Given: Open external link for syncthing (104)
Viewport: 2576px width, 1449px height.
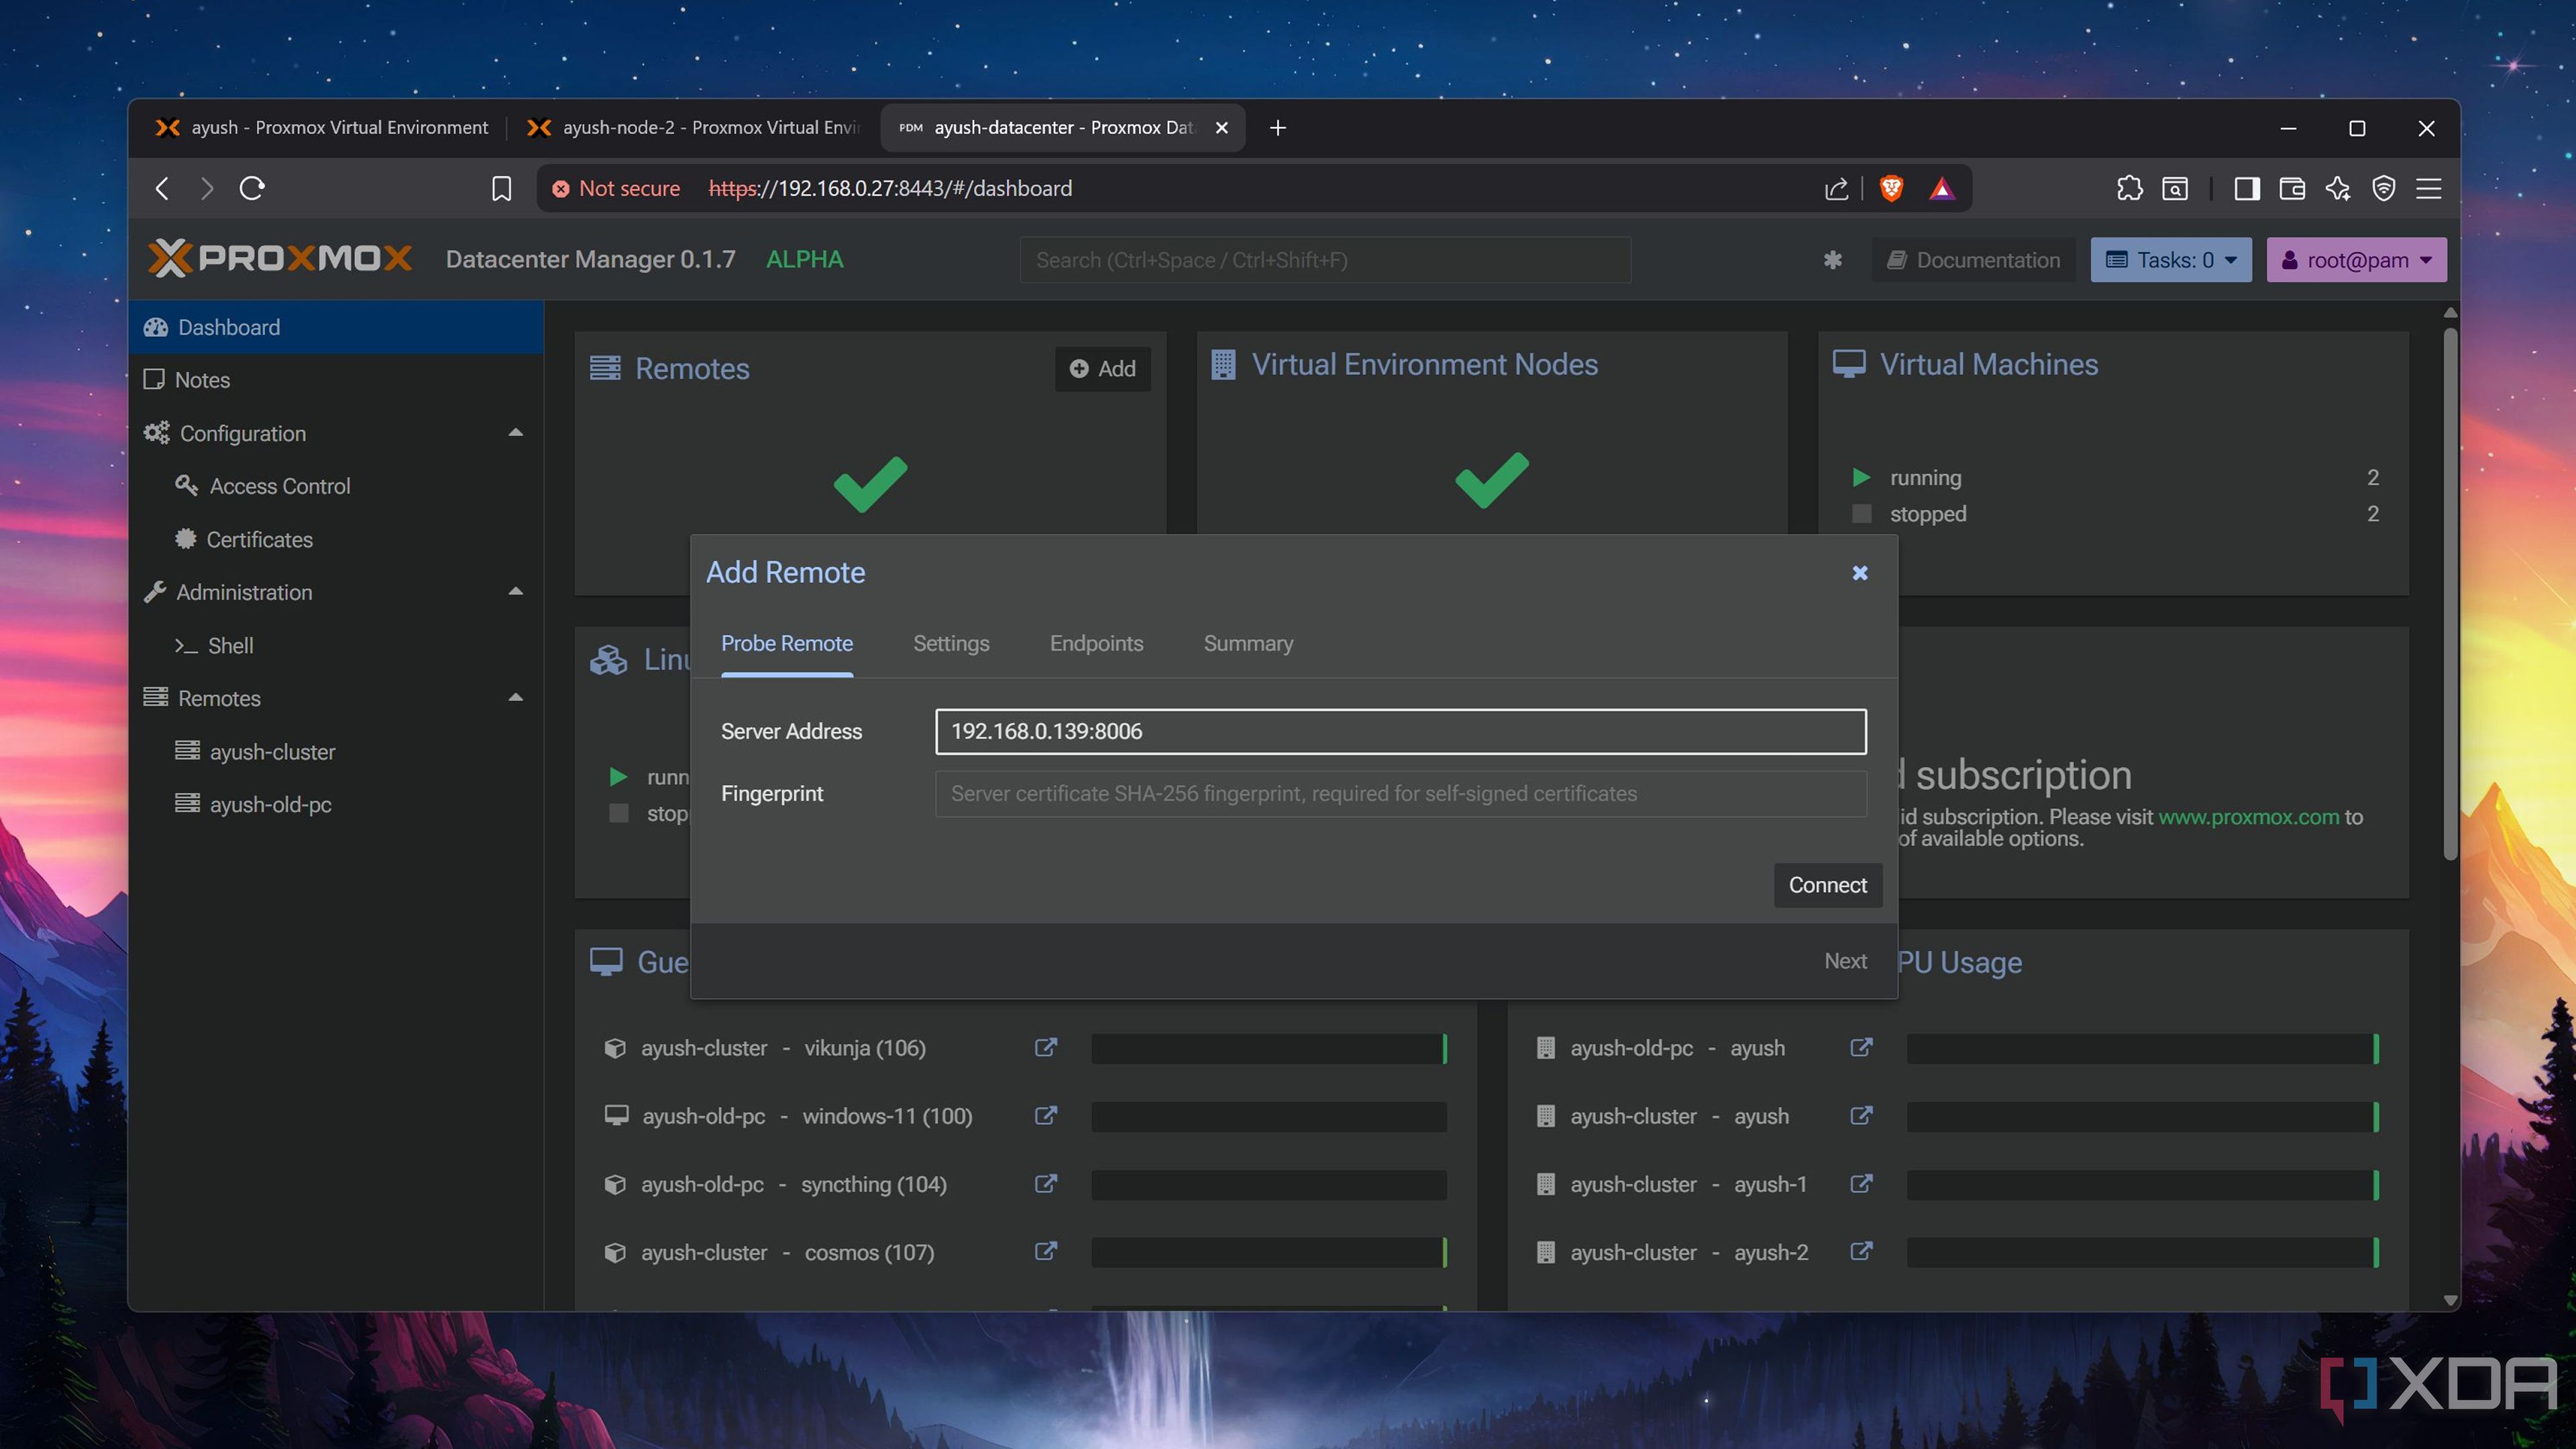Looking at the screenshot, I should (1045, 1183).
